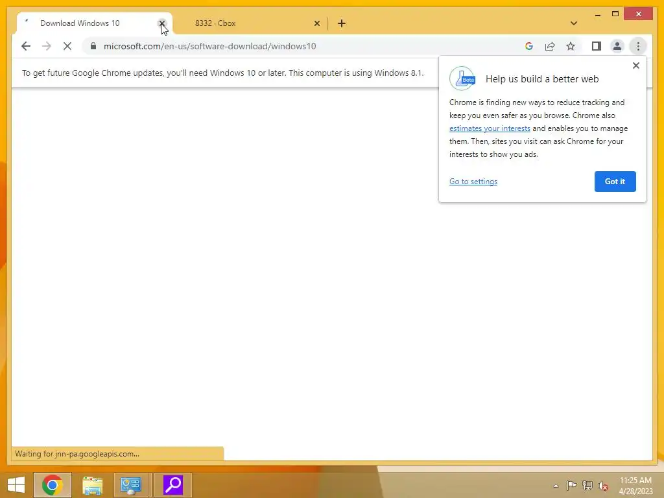
Task: Show hidden system tray icons
Action: (556, 486)
